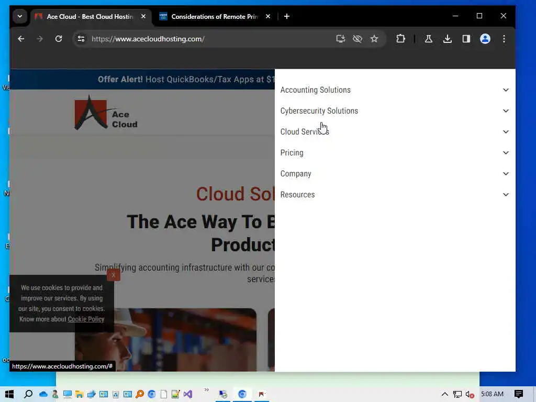The image size is (536, 402).
Task: Open the Pricing menu item
Action: (x=292, y=153)
